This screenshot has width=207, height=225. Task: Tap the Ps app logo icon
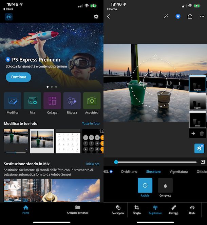coord(9,17)
